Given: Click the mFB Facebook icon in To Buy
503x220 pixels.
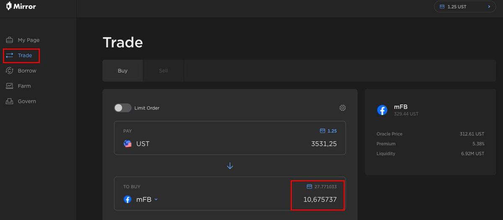Looking at the screenshot, I should point(128,199).
